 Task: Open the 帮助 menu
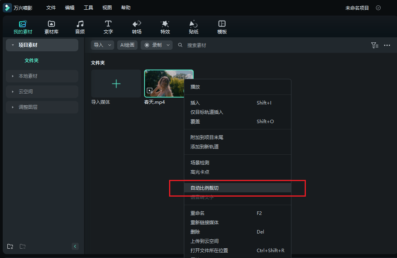[x=125, y=7]
